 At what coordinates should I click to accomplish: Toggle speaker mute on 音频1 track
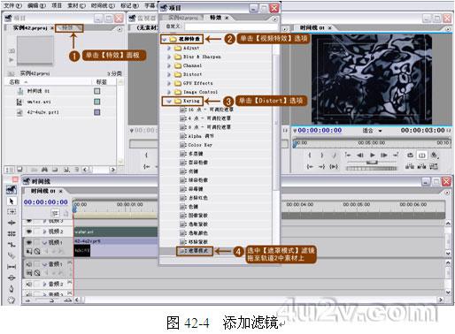(29, 264)
